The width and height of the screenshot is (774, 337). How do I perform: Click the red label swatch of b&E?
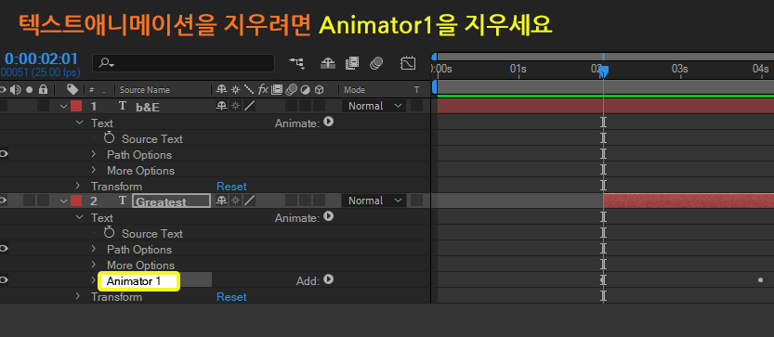point(76,106)
